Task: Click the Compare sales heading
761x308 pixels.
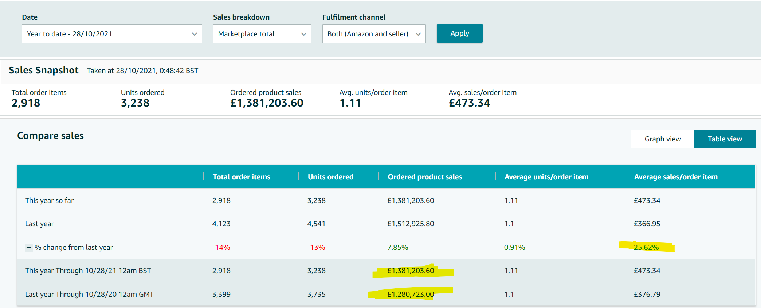Action: [50, 136]
